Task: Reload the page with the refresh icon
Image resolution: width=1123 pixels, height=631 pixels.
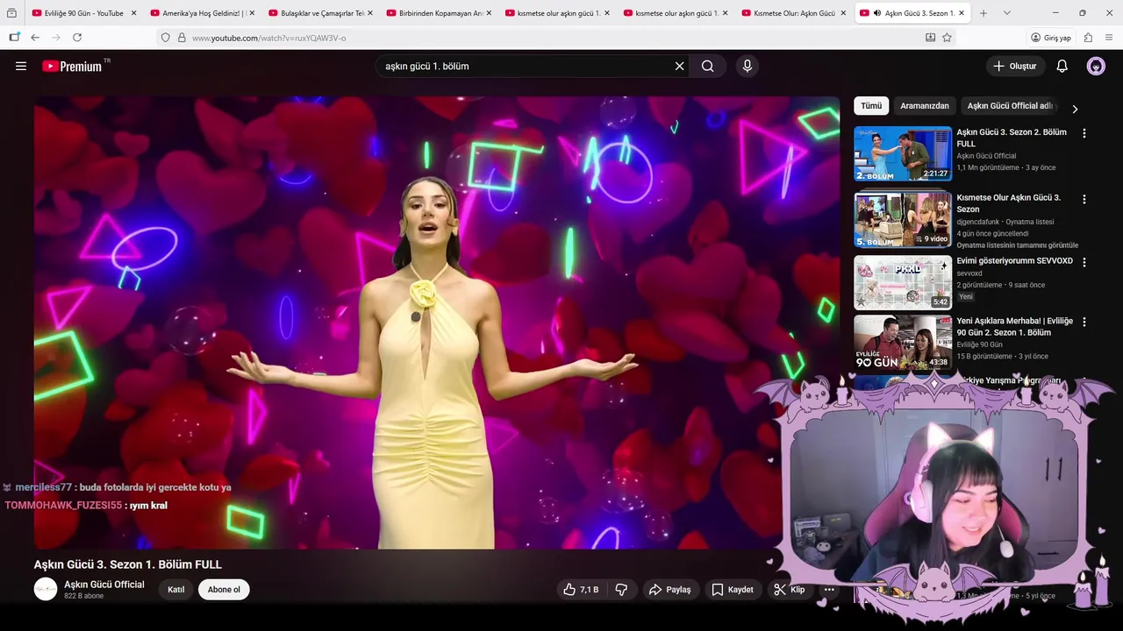Action: [x=77, y=38]
